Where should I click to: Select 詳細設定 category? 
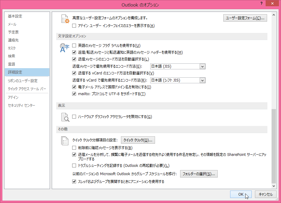[x=27, y=72]
